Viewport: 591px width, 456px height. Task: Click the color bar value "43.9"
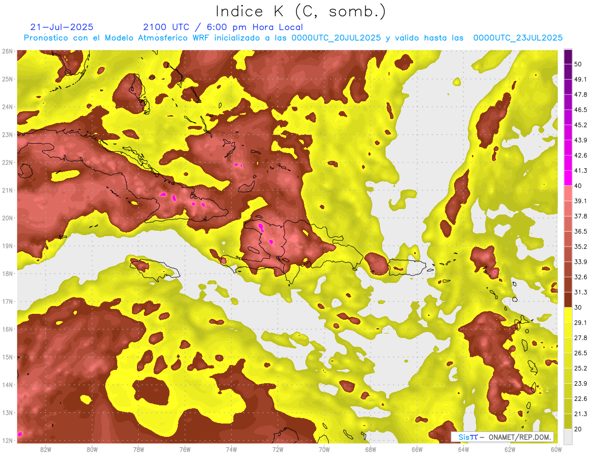(581, 140)
